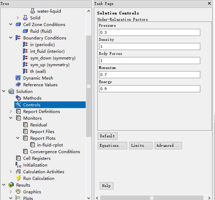
Task: Open the Limits... dialog
Action: pyautogui.click(x=141, y=145)
